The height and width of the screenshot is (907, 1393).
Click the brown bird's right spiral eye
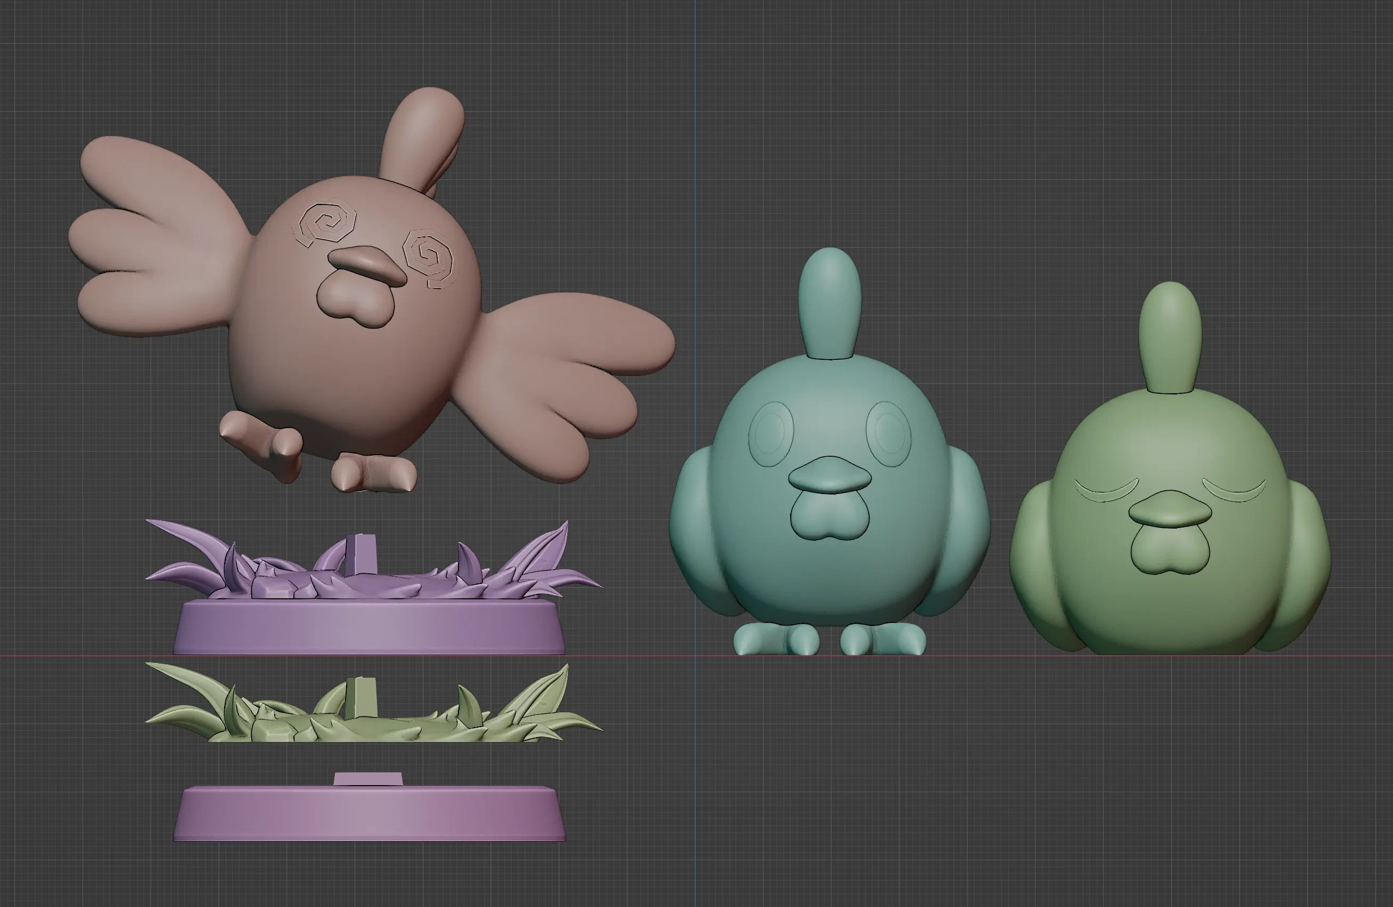[x=429, y=259]
